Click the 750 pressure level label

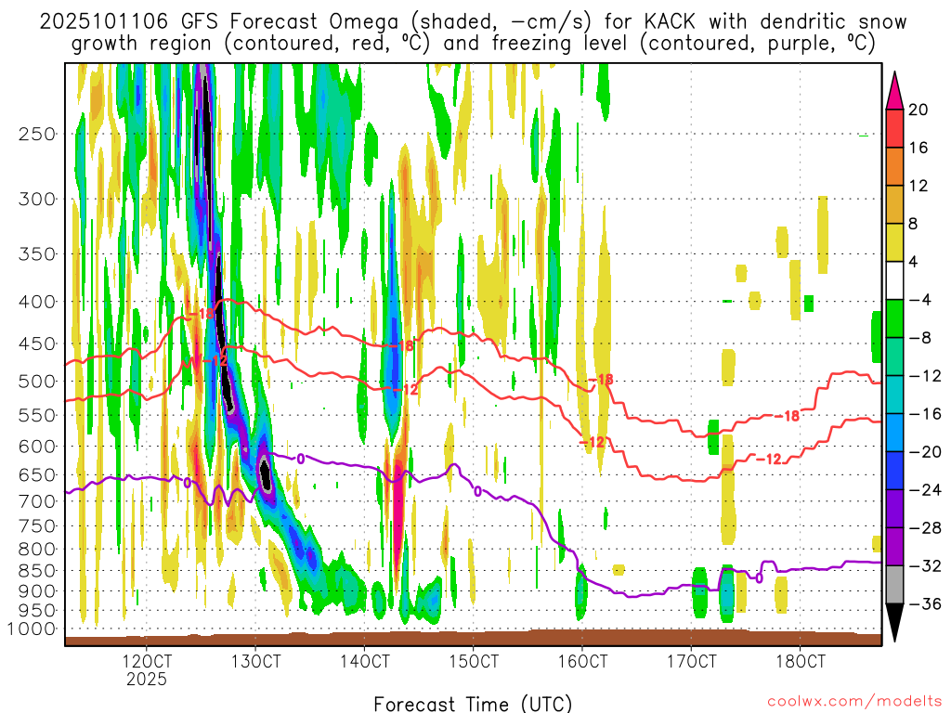click(x=37, y=525)
